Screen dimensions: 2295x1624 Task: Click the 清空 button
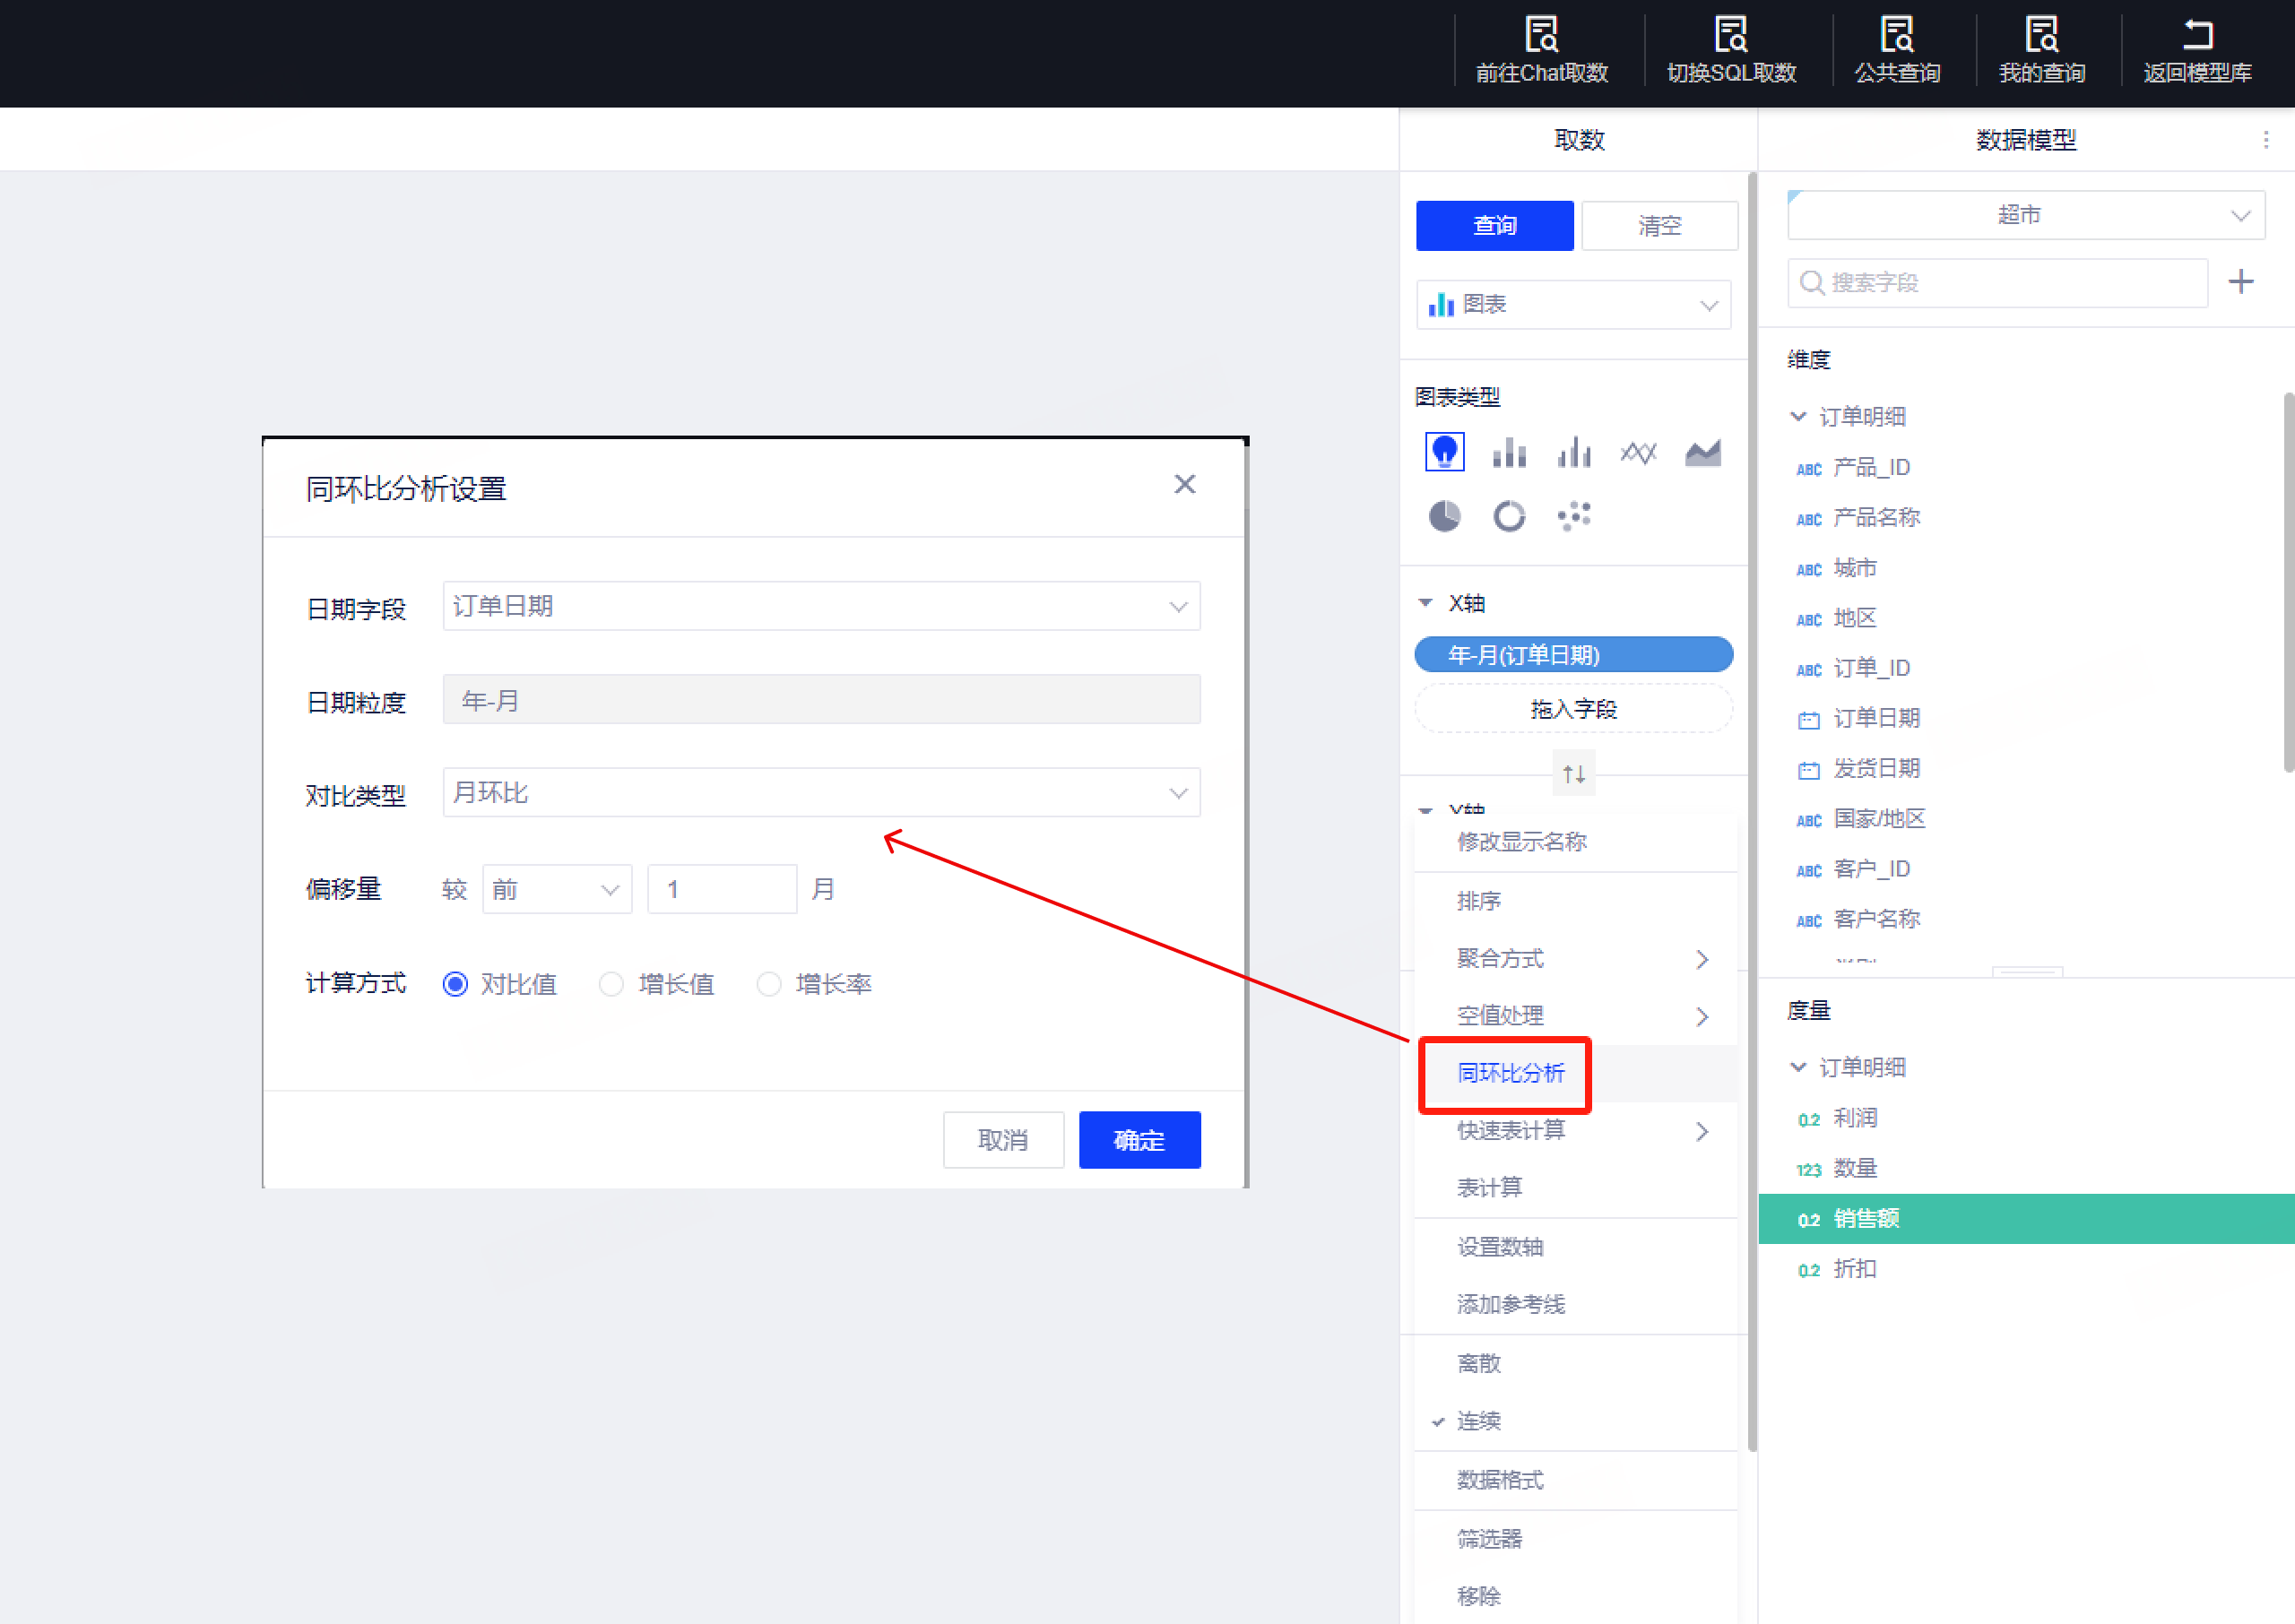[1659, 226]
